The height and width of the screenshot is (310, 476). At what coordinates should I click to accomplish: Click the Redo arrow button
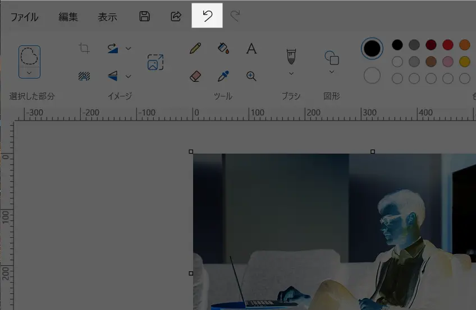pos(235,16)
